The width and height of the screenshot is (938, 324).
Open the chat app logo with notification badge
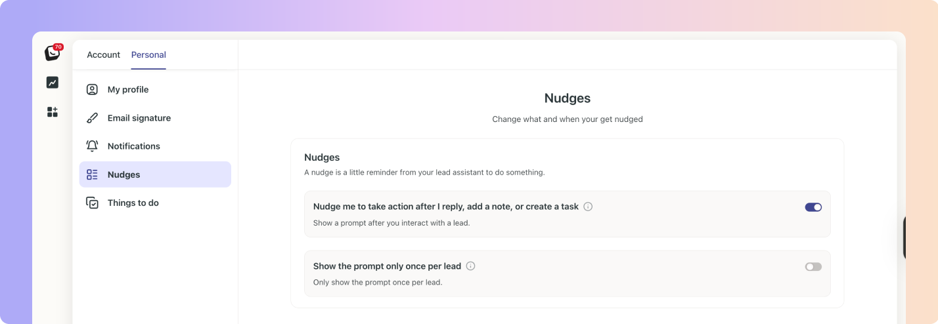coord(53,53)
